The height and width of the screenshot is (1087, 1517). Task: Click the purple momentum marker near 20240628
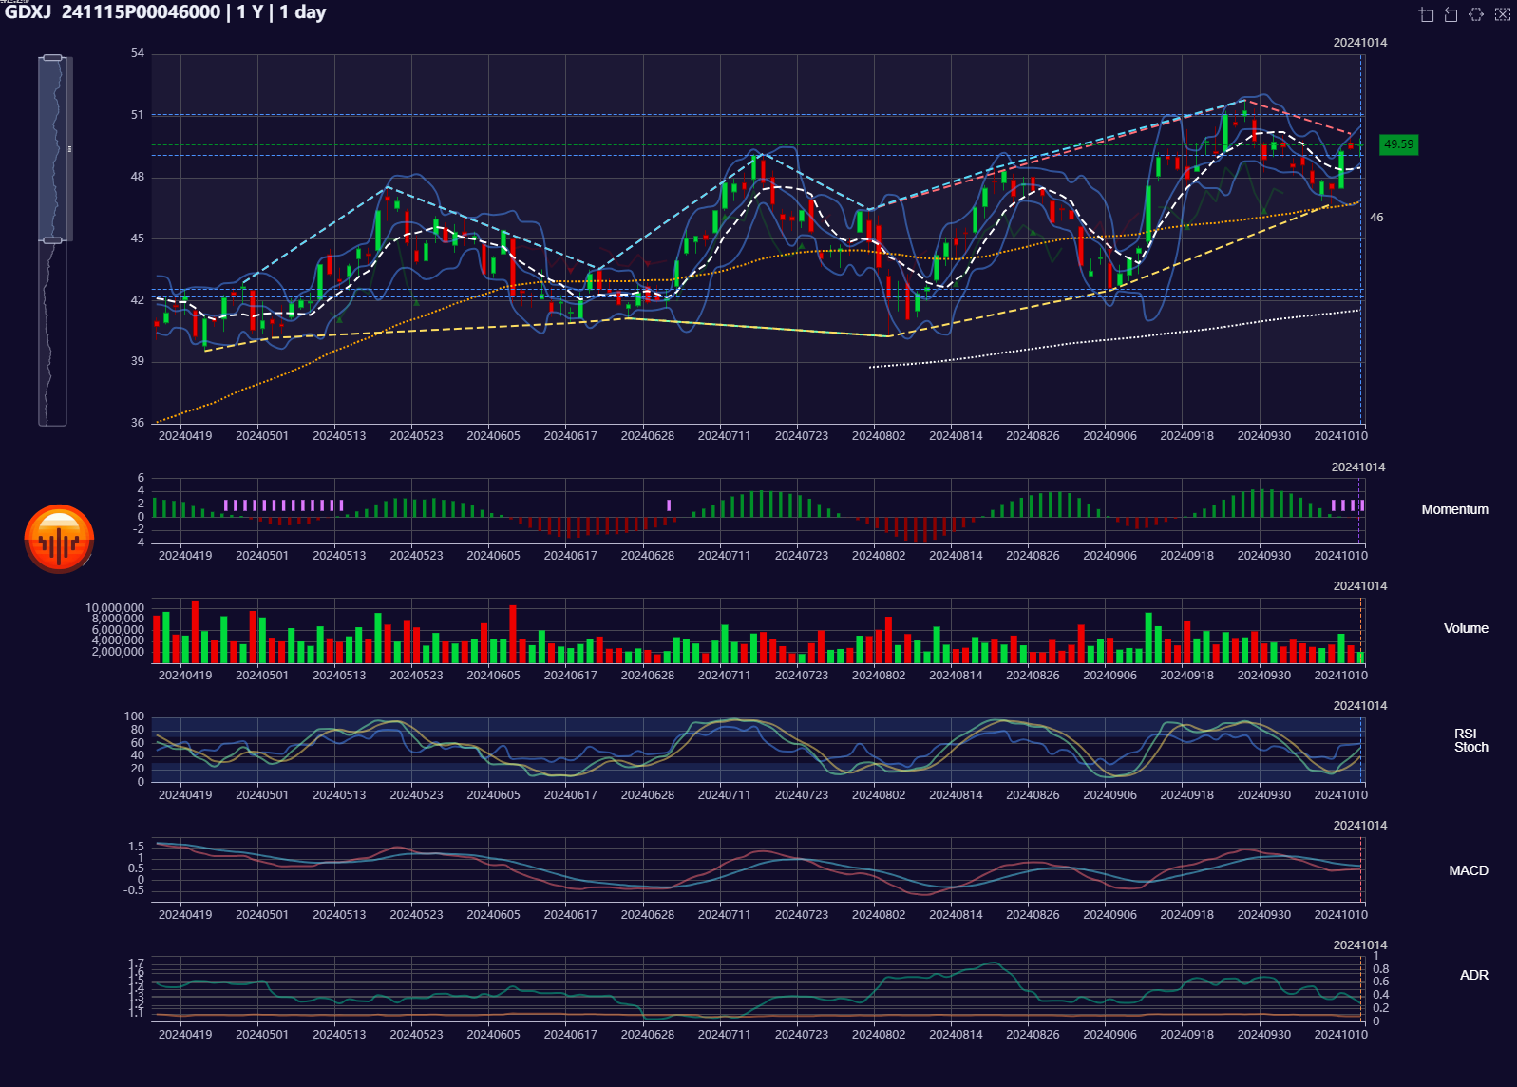(x=669, y=505)
